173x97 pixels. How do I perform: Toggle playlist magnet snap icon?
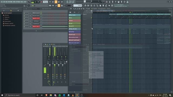click(71, 9)
